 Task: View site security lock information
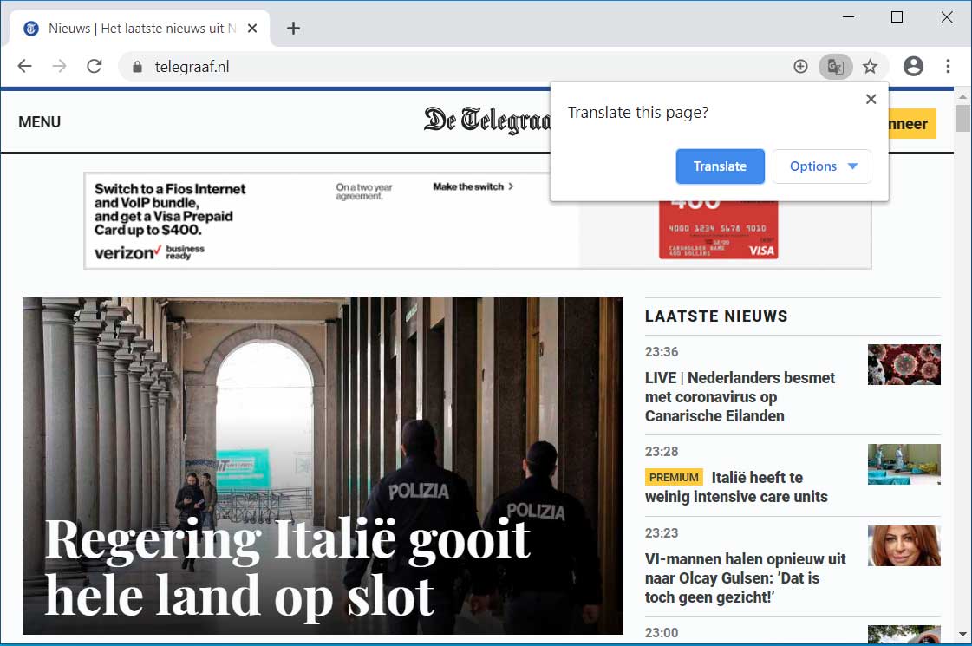[136, 67]
